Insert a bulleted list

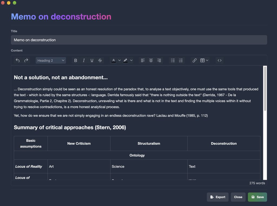pyautogui.click(x=173, y=60)
